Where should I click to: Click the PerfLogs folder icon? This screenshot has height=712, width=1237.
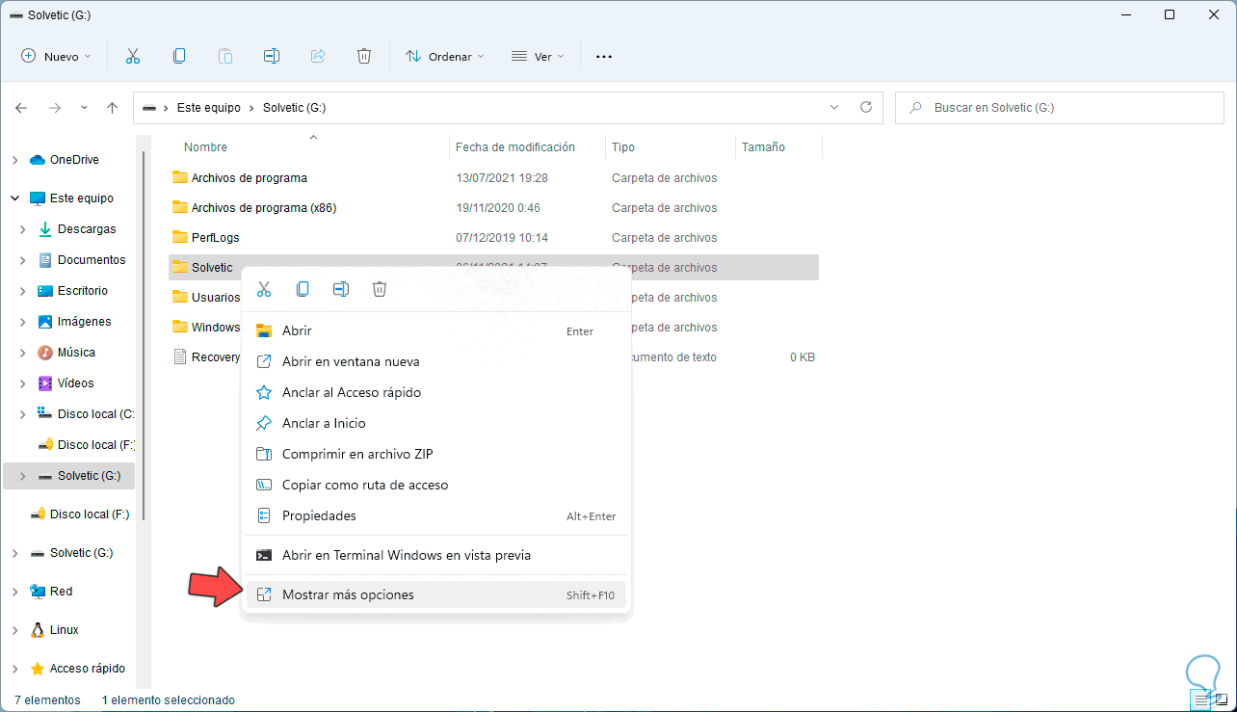(x=179, y=237)
